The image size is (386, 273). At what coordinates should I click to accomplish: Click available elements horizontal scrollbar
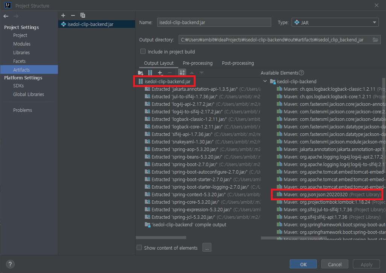click(x=294, y=238)
